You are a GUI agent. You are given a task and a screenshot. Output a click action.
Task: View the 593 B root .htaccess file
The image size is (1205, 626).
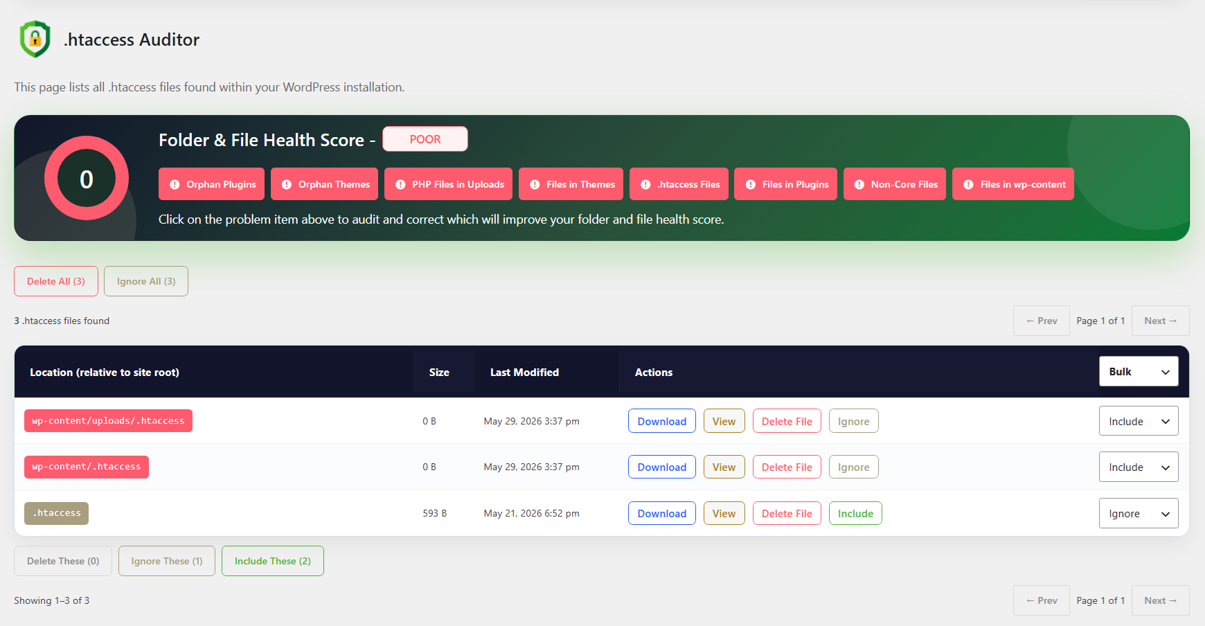point(724,513)
